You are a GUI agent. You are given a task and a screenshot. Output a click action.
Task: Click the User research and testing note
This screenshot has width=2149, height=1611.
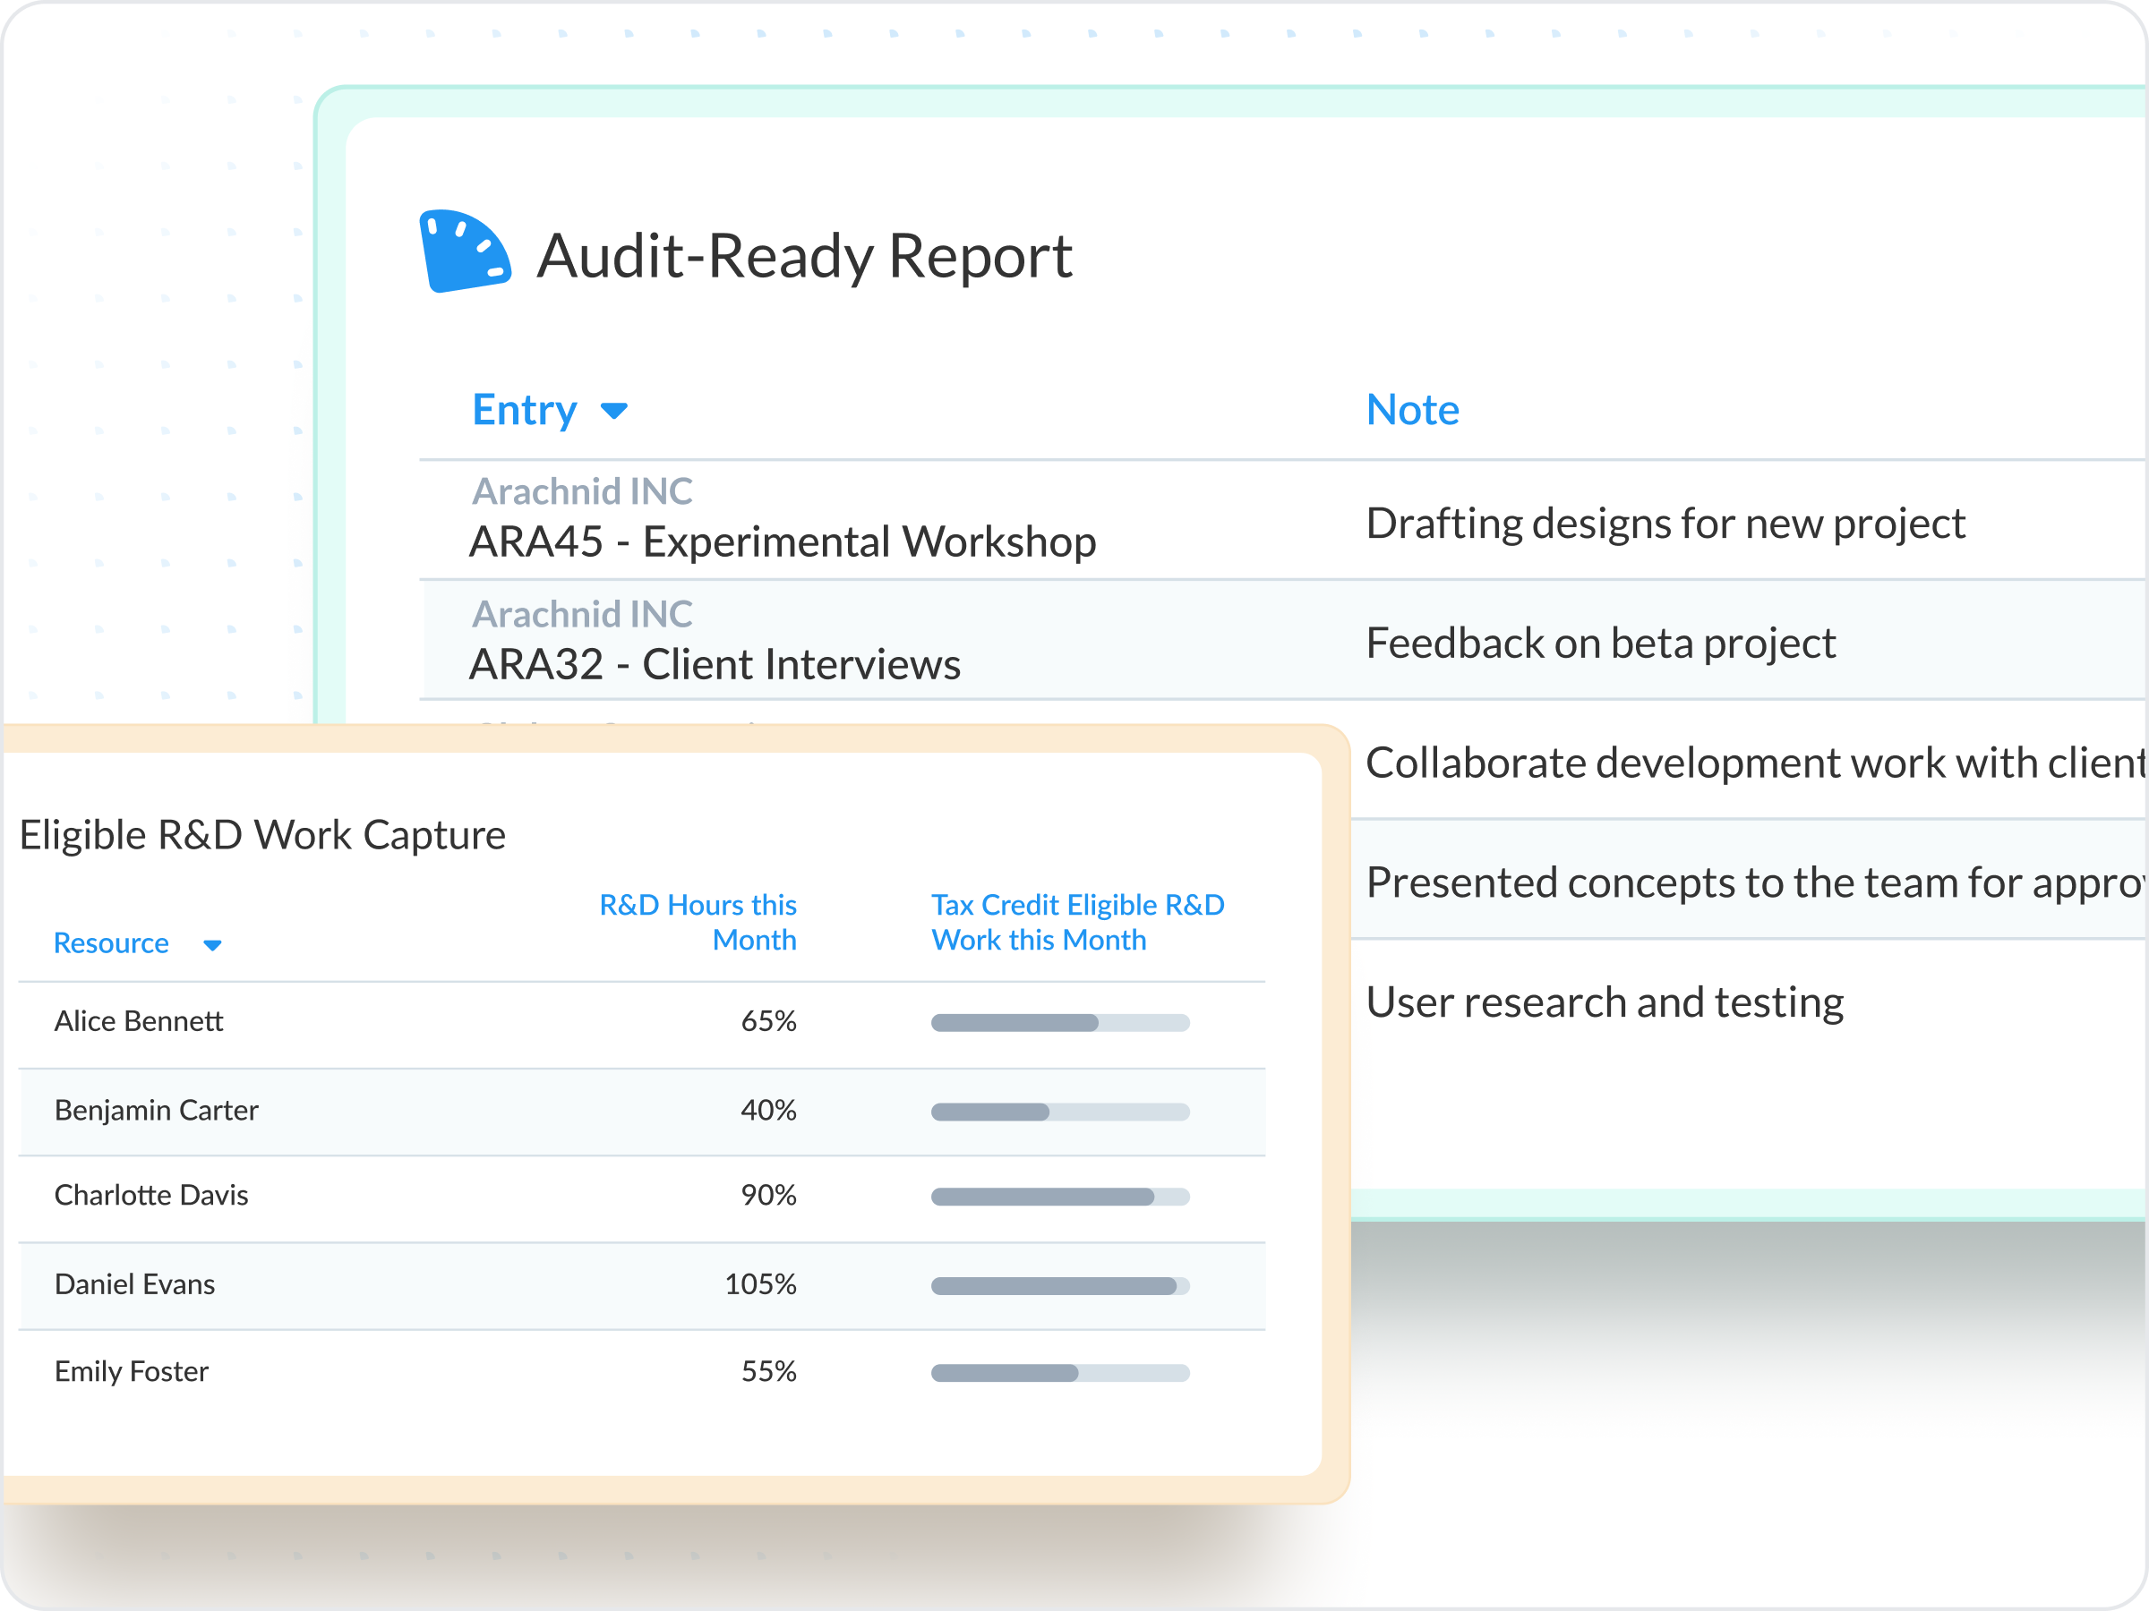point(1604,1002)
